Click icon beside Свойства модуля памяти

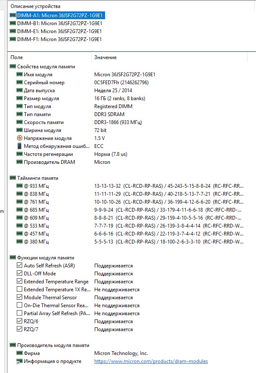13,66
